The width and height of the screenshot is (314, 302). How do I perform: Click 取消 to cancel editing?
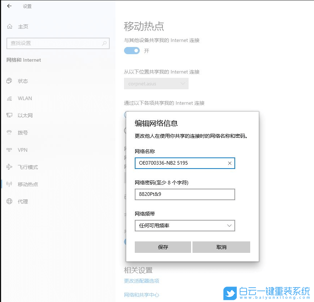[x=221, y=247]
